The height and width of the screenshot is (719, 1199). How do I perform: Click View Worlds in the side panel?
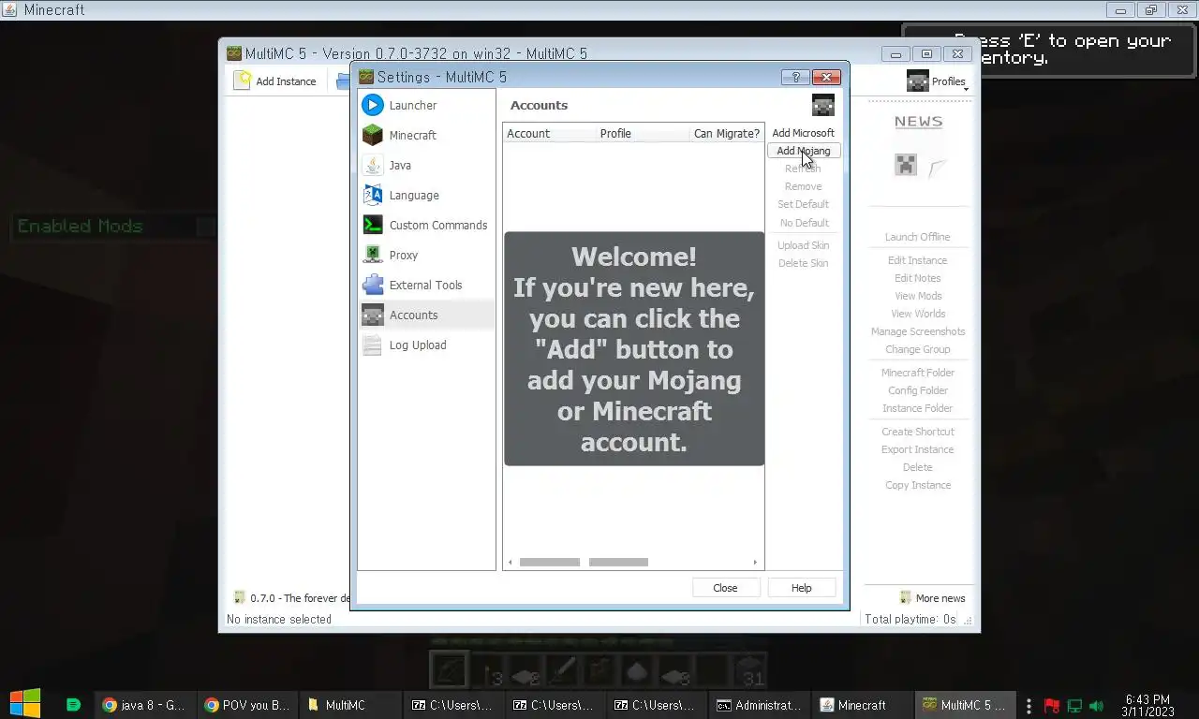click(918, 314)
